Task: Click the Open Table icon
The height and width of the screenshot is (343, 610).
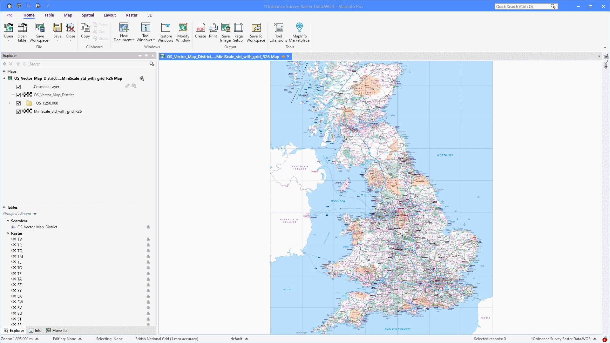Action: coord(22,28)
